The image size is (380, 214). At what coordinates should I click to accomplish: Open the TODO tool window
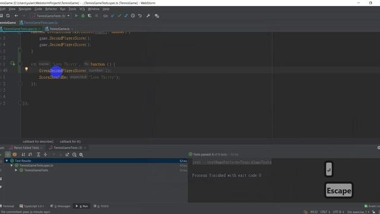point(101,206)
